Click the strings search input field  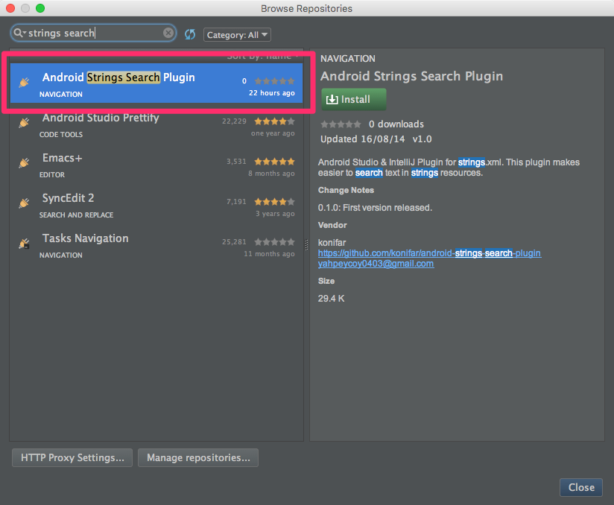coord(94,33)
